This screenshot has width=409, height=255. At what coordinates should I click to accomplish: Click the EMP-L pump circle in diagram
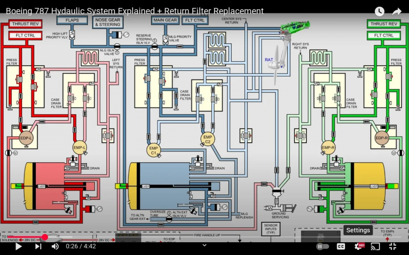[80, 148]
